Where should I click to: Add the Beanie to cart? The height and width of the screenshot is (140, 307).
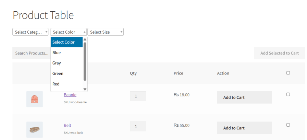244,97
